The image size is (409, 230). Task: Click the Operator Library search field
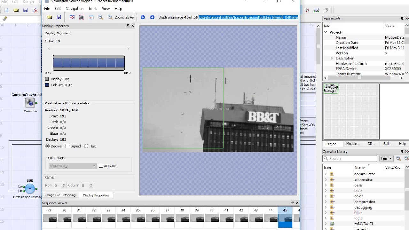350,158
